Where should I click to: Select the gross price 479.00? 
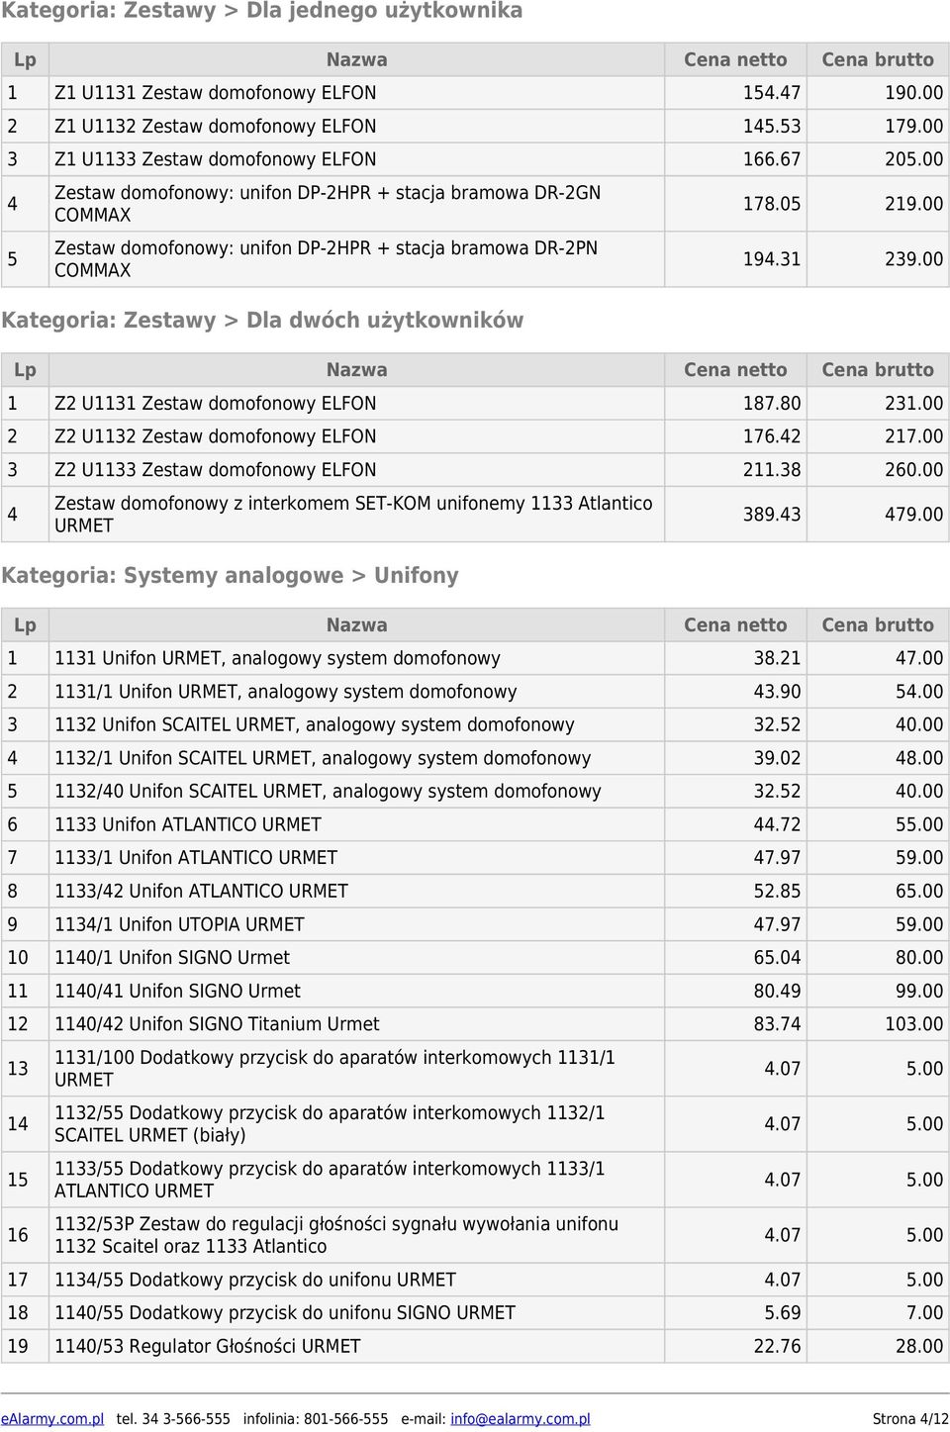913,515
